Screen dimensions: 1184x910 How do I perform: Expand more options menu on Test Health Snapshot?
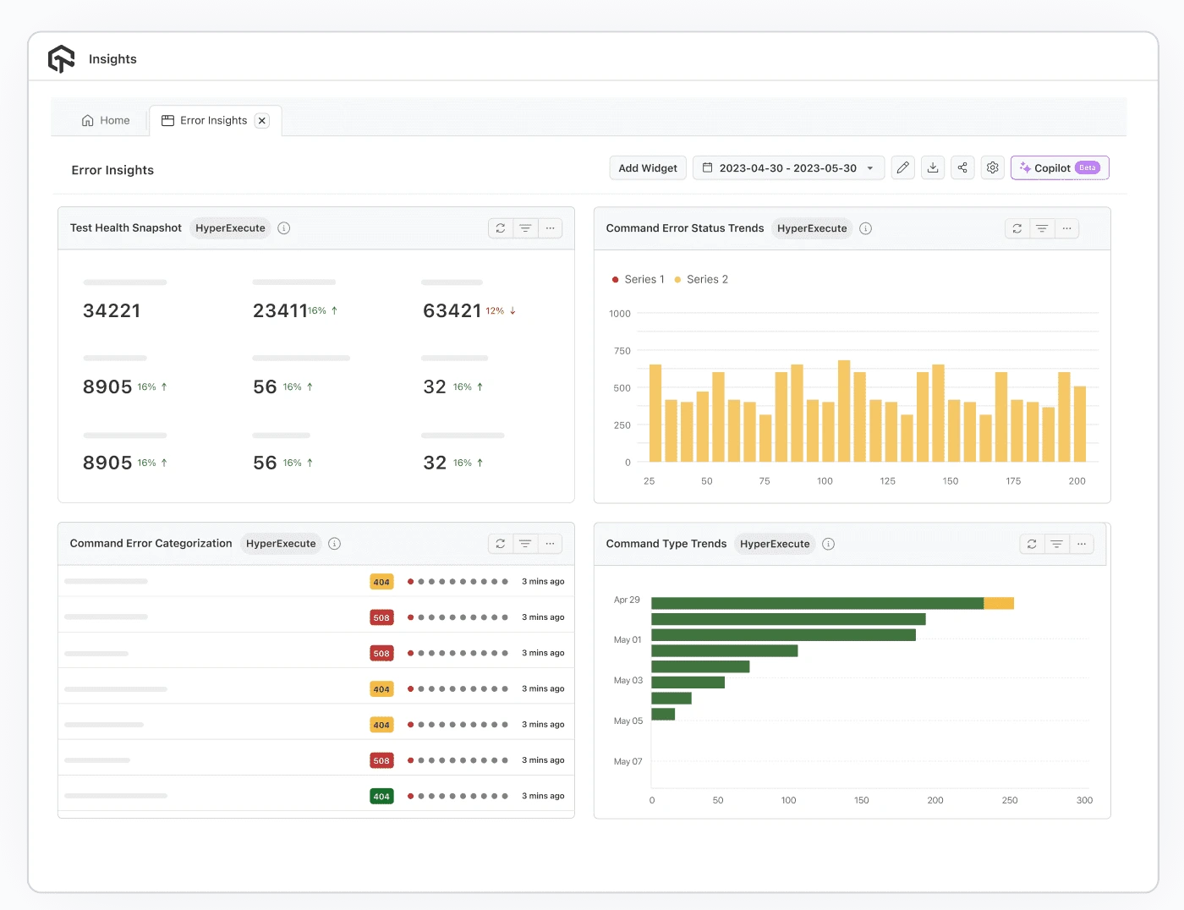[x=550, y=228]
